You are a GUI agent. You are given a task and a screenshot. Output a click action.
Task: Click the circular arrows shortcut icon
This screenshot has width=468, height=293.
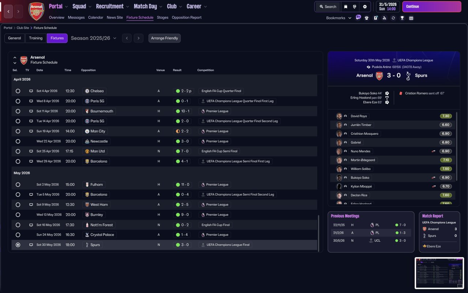coord(393,18)
